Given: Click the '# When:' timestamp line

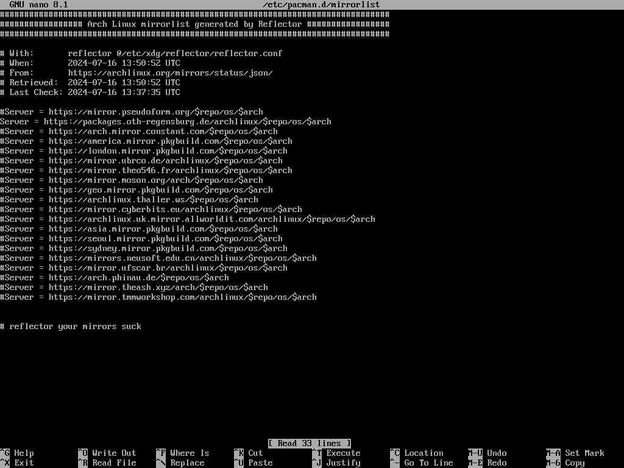Looking at the screenshot, I should pyautogui.click(x=90, y=63).
